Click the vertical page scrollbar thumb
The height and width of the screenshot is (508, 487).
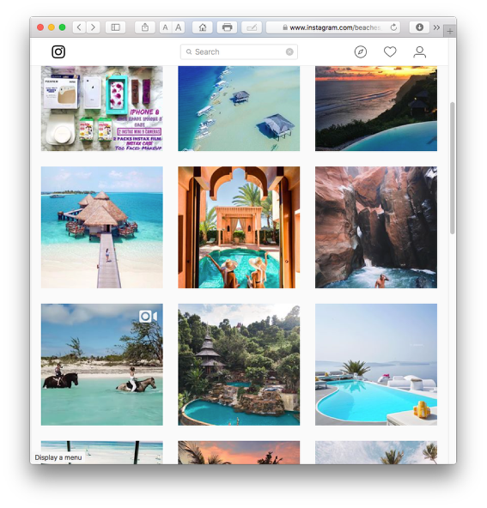[453, 168]
